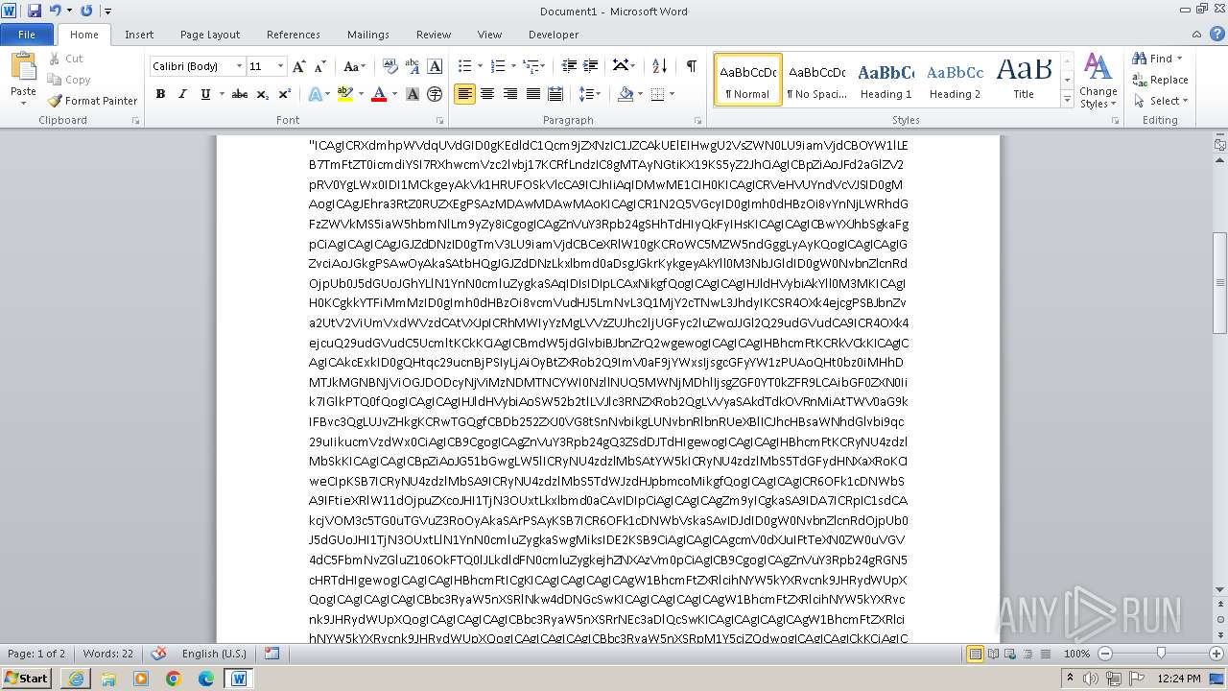Shrink font size with the smaller A icon
Screen dimensions: 1228x691
(319, 66)
